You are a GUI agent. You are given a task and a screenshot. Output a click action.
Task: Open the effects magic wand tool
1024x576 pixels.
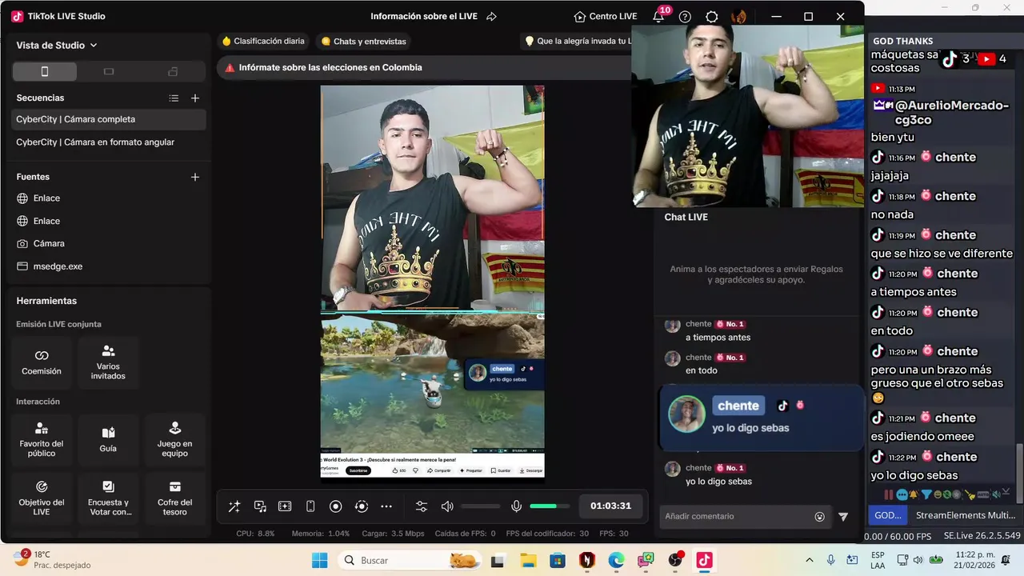pos(234,506)
